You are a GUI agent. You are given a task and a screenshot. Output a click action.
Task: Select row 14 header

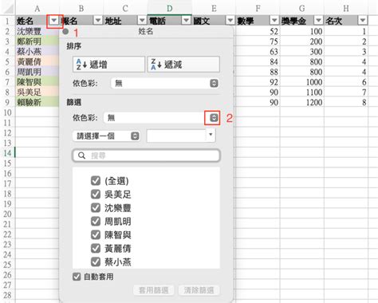click(7, 153)
